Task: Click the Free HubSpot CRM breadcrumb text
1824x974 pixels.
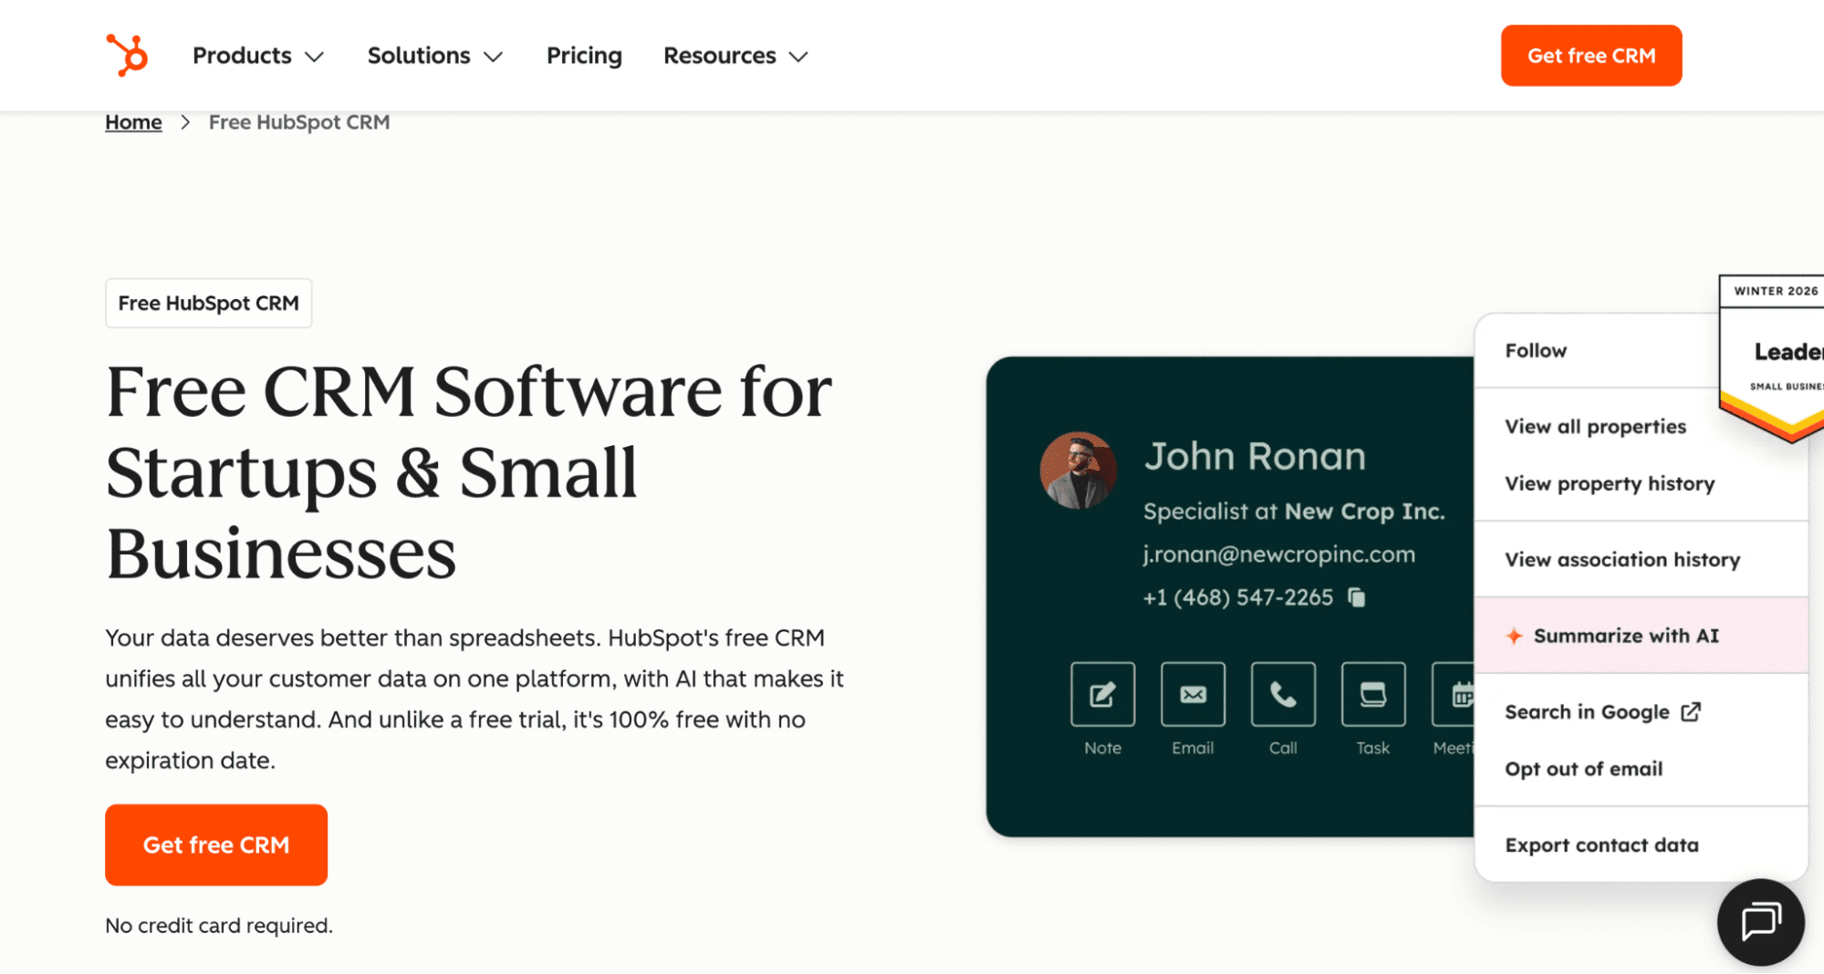Action: (x=299, y=122)
